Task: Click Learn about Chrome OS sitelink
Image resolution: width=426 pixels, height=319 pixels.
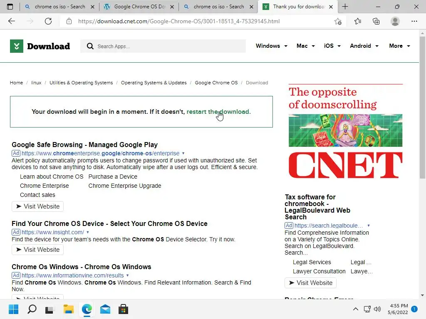Action: click(52, 177)
